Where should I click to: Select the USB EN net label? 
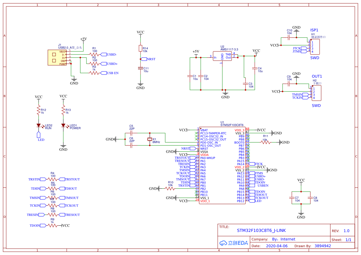pyautogui.click(x=112, y=73)
